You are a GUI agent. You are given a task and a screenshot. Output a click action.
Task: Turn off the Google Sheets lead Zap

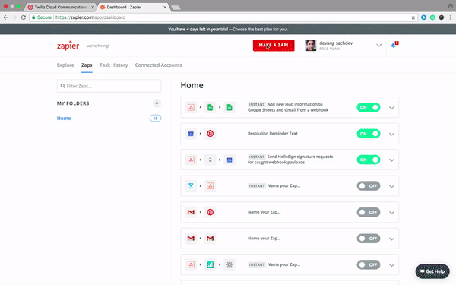369,107
